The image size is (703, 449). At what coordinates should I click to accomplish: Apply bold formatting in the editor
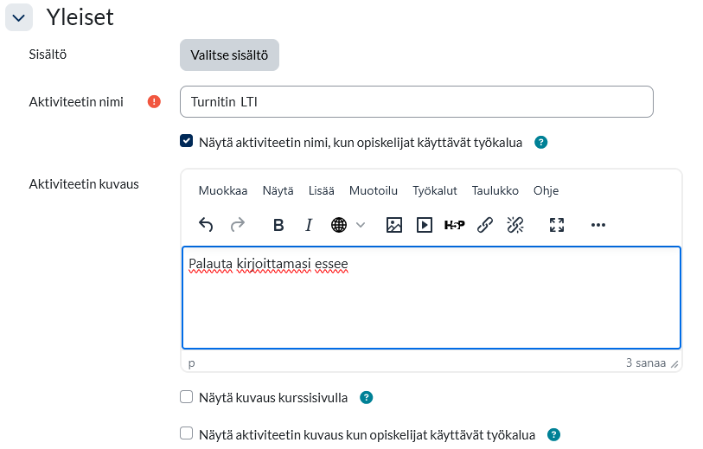tap(278, 225)
